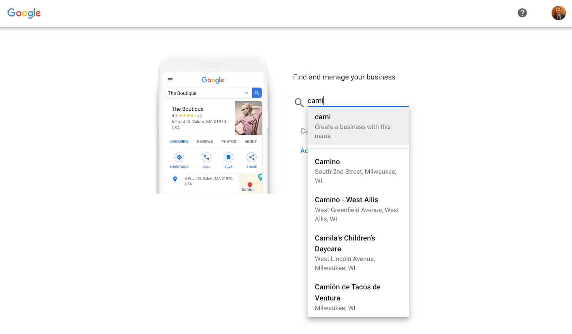Click the '6 Front St, Salem, MA 01970' address beside the location pin
Image resolution: width=572 pixels, height=334 pixels.
click(209, 181)
